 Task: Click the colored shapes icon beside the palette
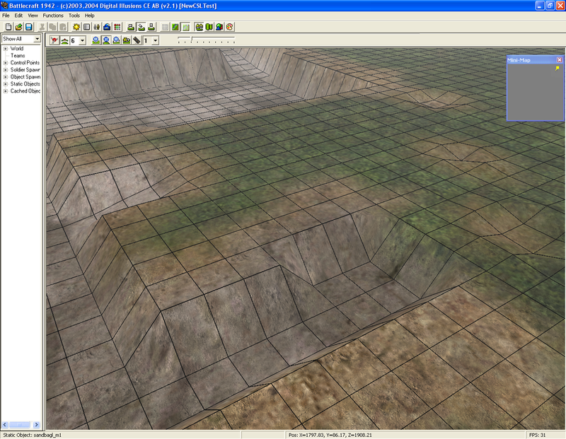coord(219,27)
